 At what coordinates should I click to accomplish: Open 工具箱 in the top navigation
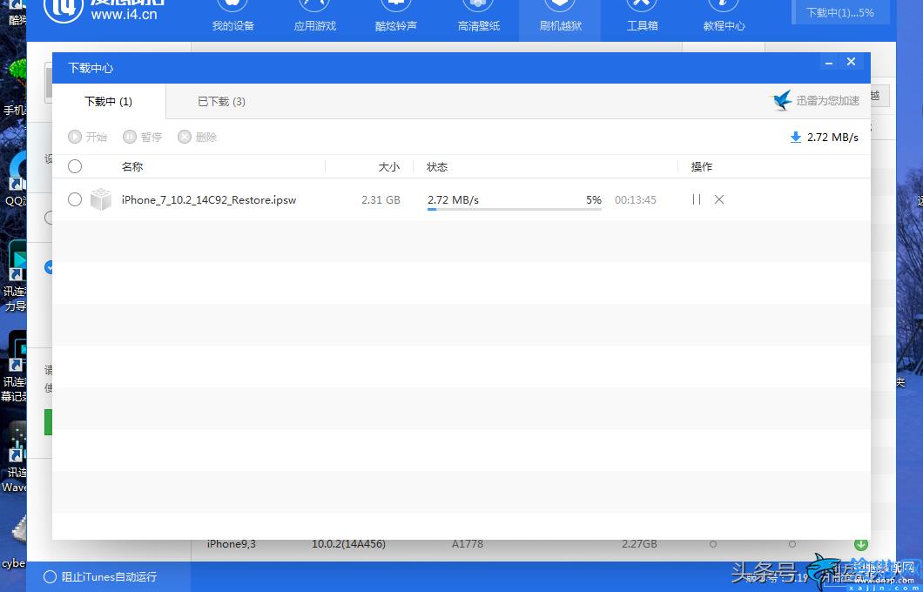(643, 17)
